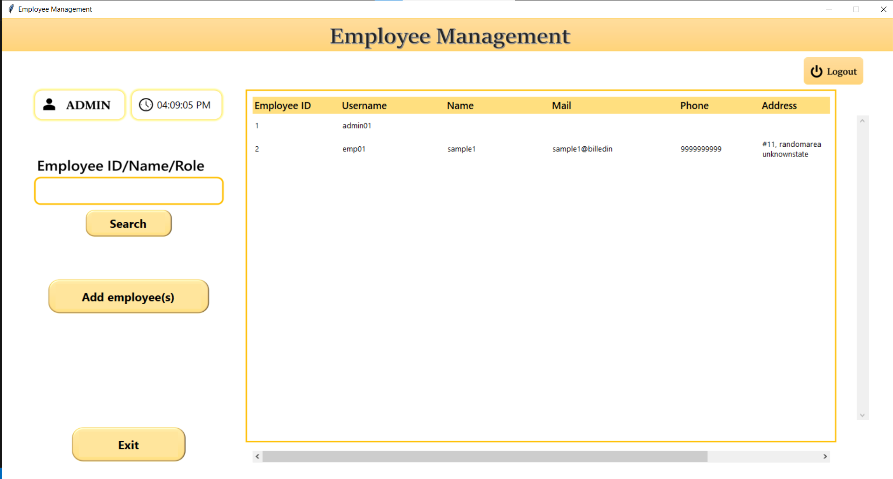Select the emp01 employee row
This screenshot has width=893, height=479.
[541, 149]
